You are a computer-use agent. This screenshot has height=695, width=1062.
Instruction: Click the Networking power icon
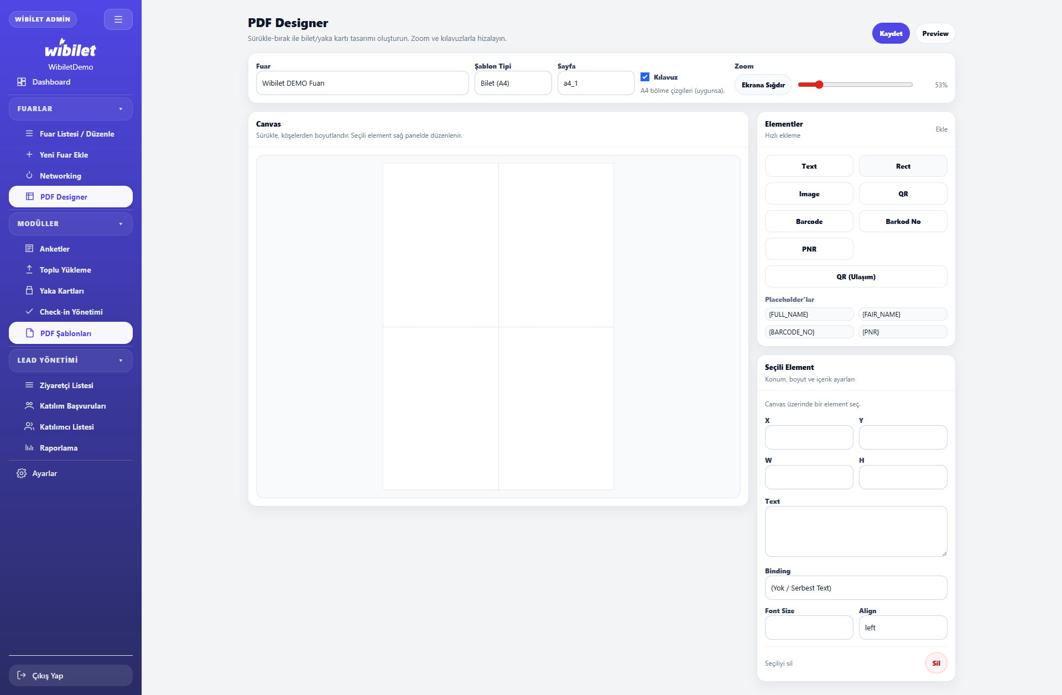(29, 175)
